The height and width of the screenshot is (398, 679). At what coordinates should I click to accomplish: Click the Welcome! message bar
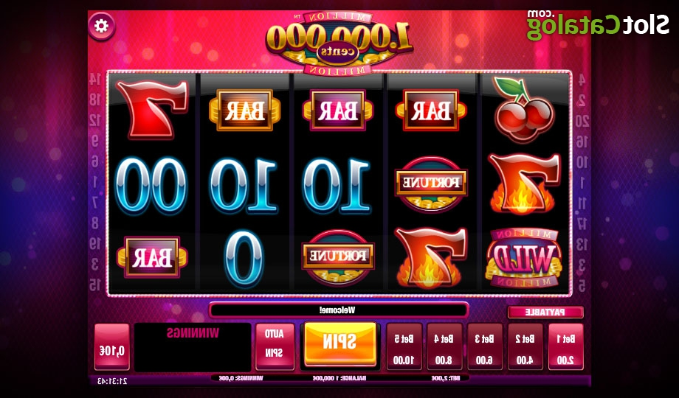[x=339, y=310]
